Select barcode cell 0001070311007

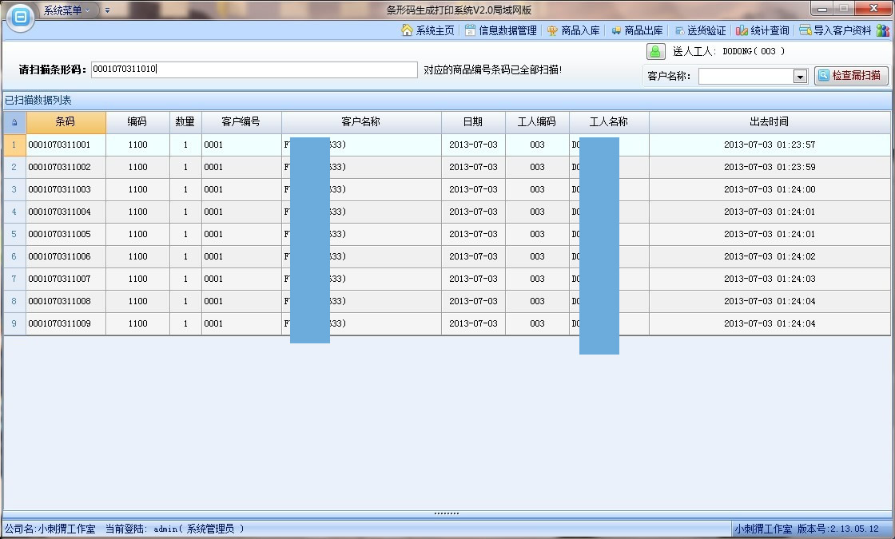pos(66,279)
